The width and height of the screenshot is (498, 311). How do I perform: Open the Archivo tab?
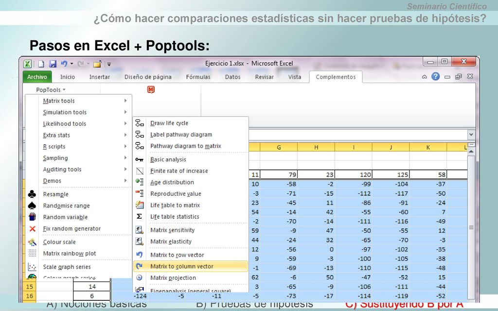[x=37, y=77]
